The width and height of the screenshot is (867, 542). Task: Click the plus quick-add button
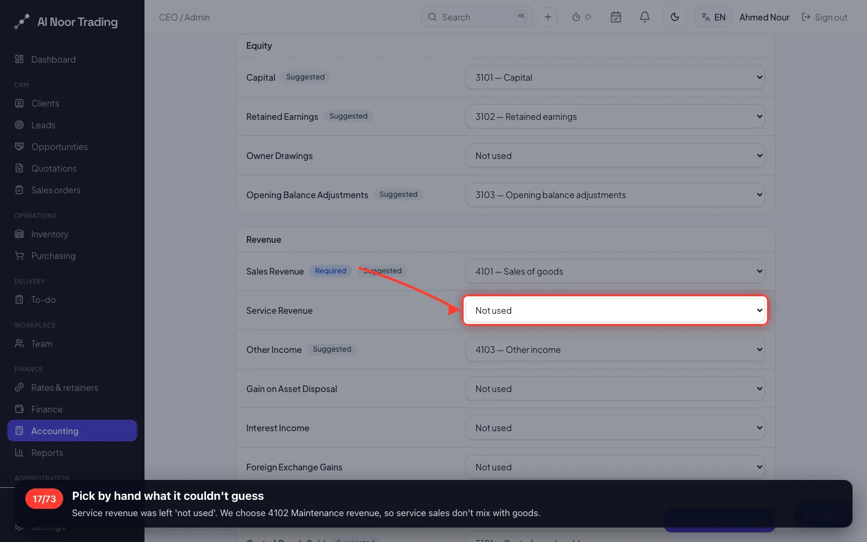(x=548, y=17)
